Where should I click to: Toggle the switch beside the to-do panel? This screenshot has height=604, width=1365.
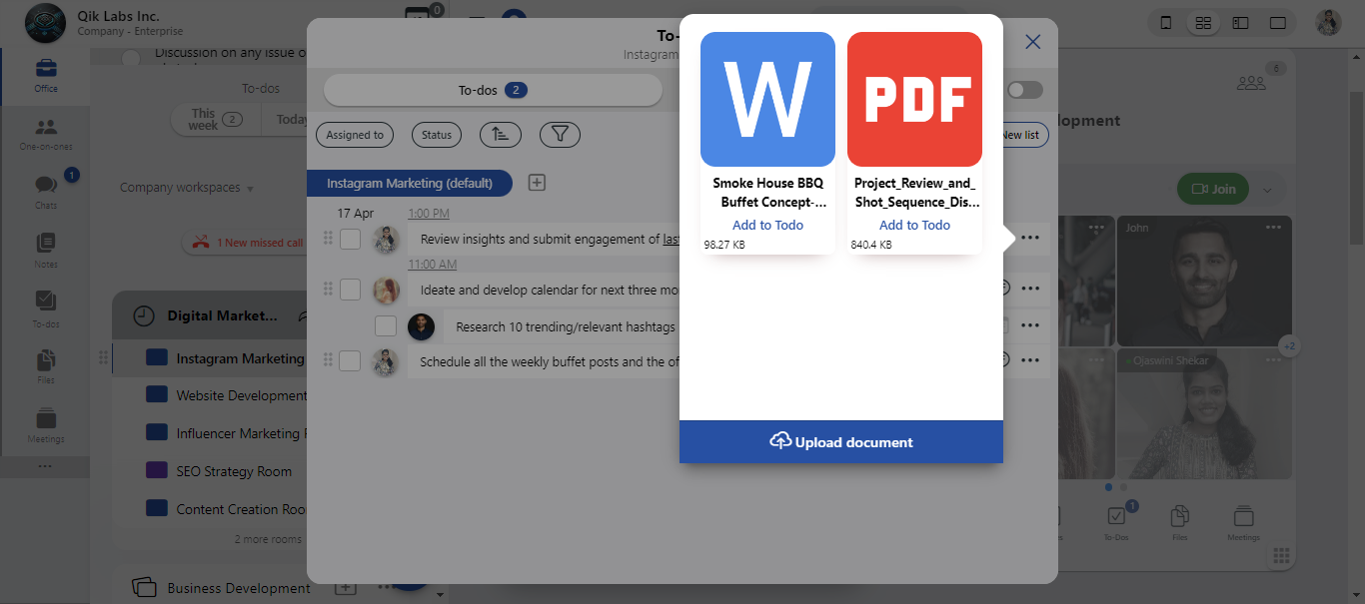[x=1024, y=91]
